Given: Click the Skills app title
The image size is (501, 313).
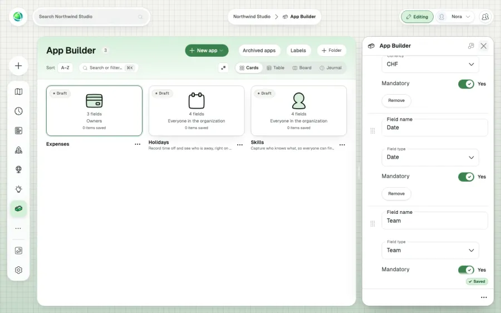Looking at the screenshot, I should coord(258,142).
